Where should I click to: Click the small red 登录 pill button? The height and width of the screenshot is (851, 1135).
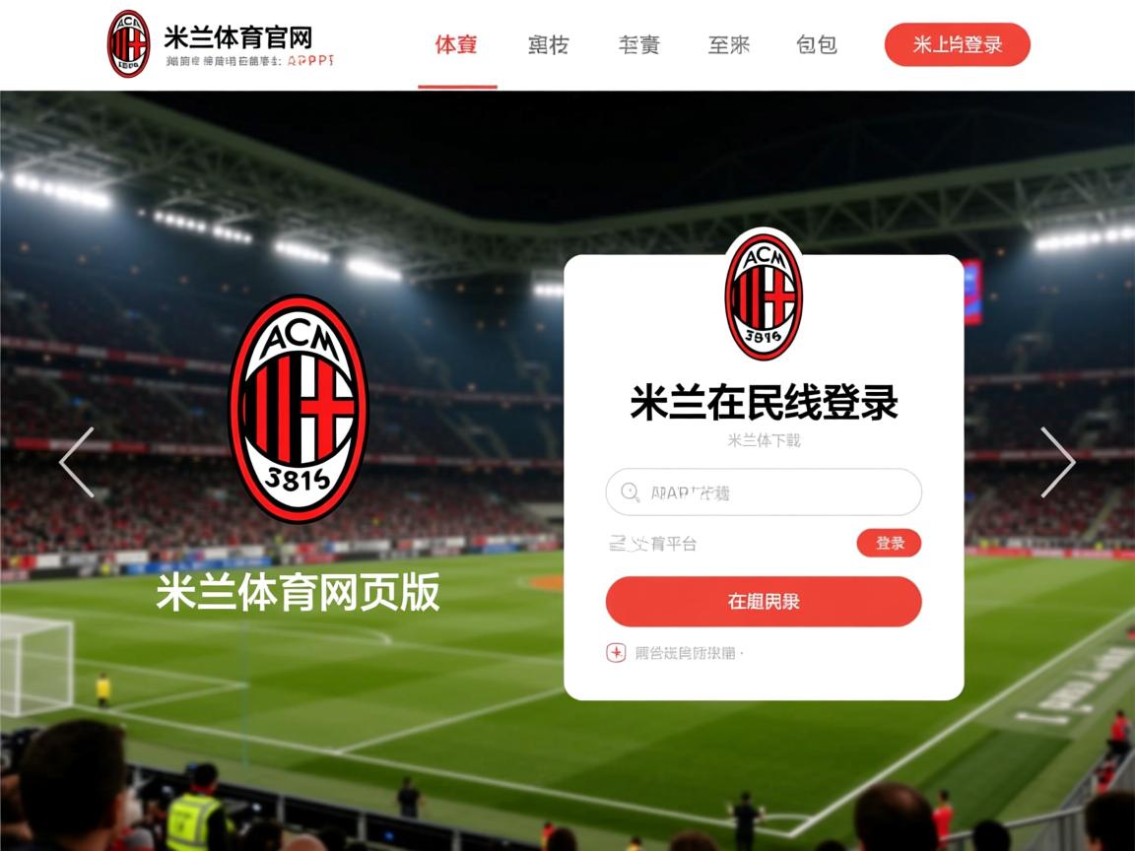click(x=889, y=543)
